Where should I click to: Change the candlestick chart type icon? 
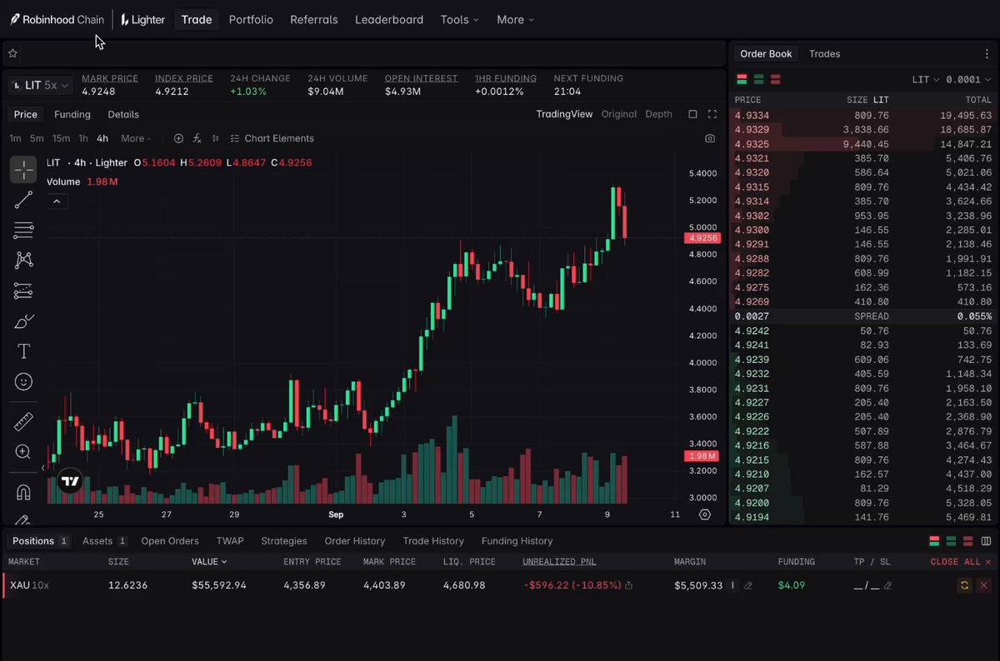pos(216,138)
